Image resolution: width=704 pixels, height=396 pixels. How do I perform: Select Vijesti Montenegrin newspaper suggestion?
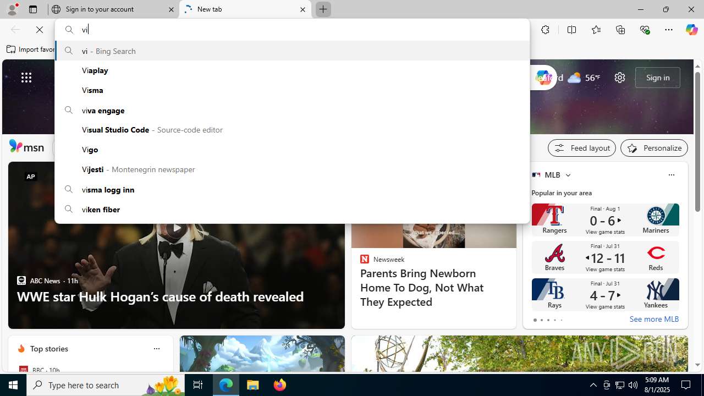292,169
